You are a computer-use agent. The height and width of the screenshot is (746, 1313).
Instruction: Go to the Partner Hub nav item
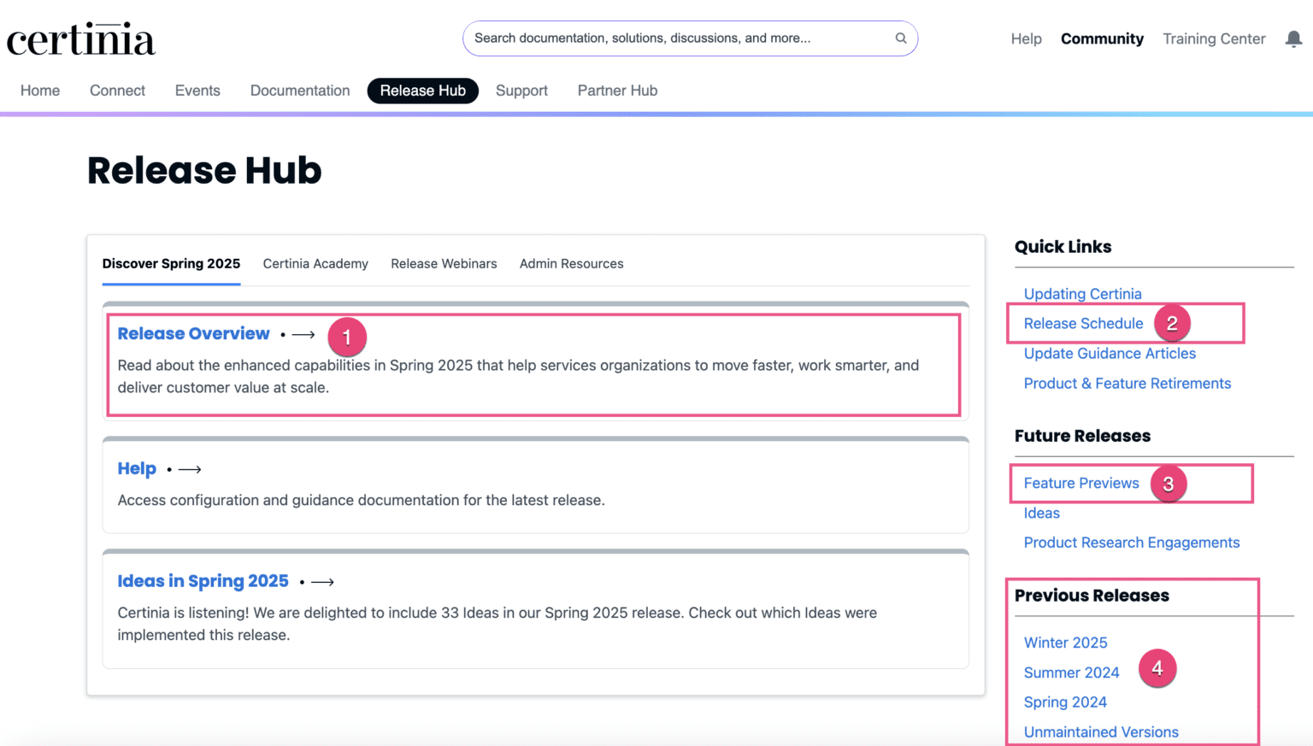coord(617,91)
